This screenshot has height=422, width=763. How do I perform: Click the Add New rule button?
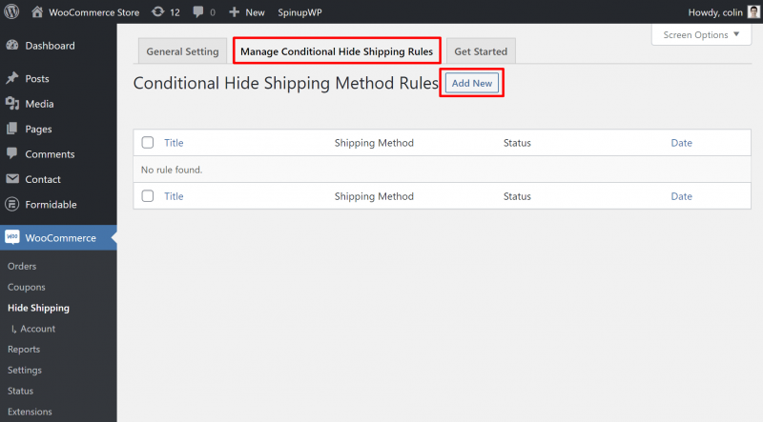tap(471, 83)
